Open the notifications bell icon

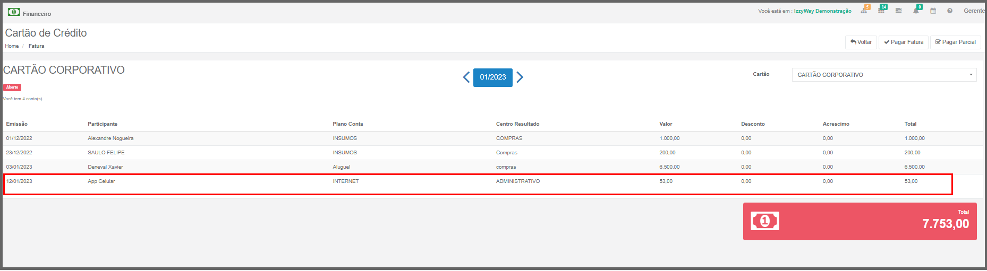(x=916, y=10)
